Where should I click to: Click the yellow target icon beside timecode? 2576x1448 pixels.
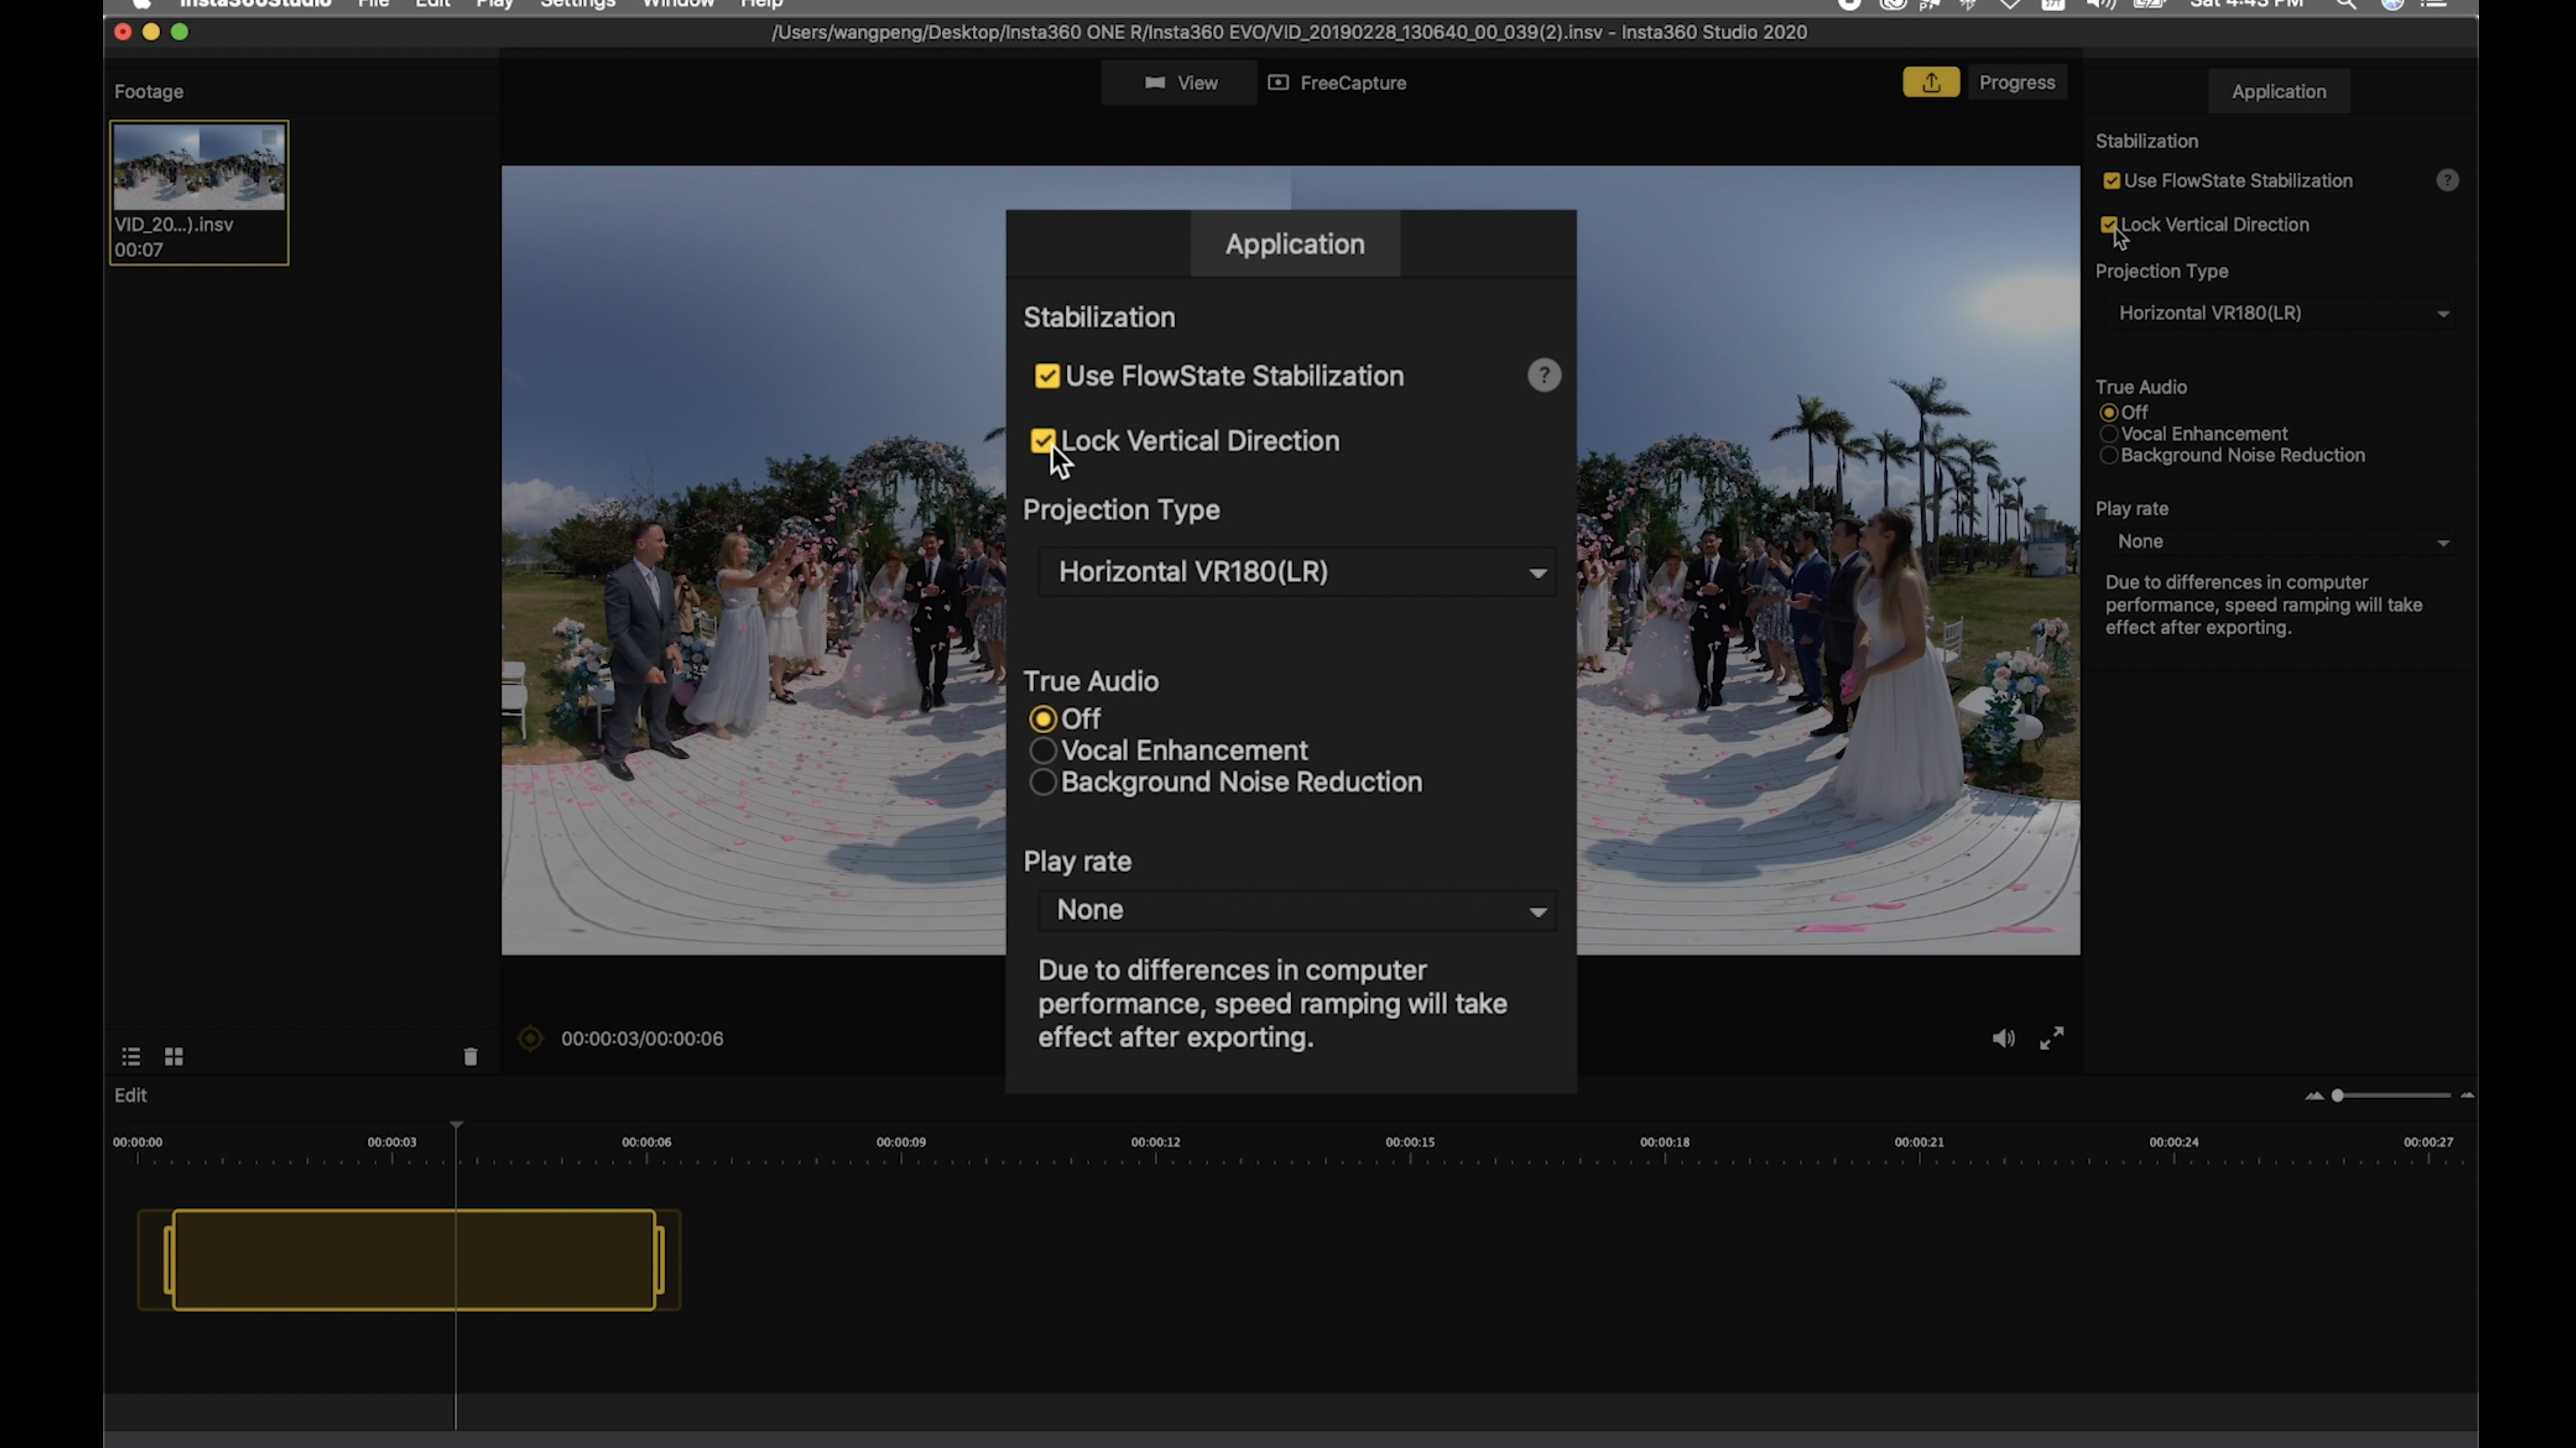(530, 1038)
